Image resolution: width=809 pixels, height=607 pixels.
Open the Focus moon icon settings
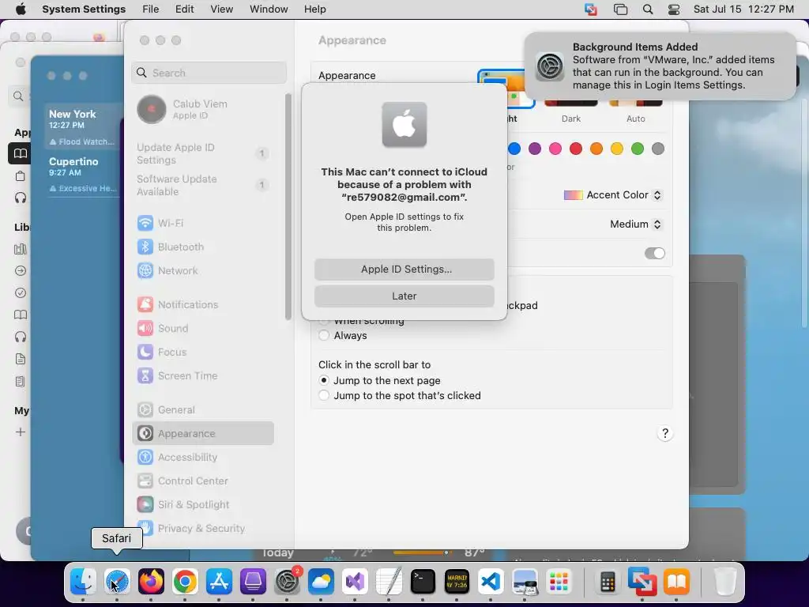(145, 352)
